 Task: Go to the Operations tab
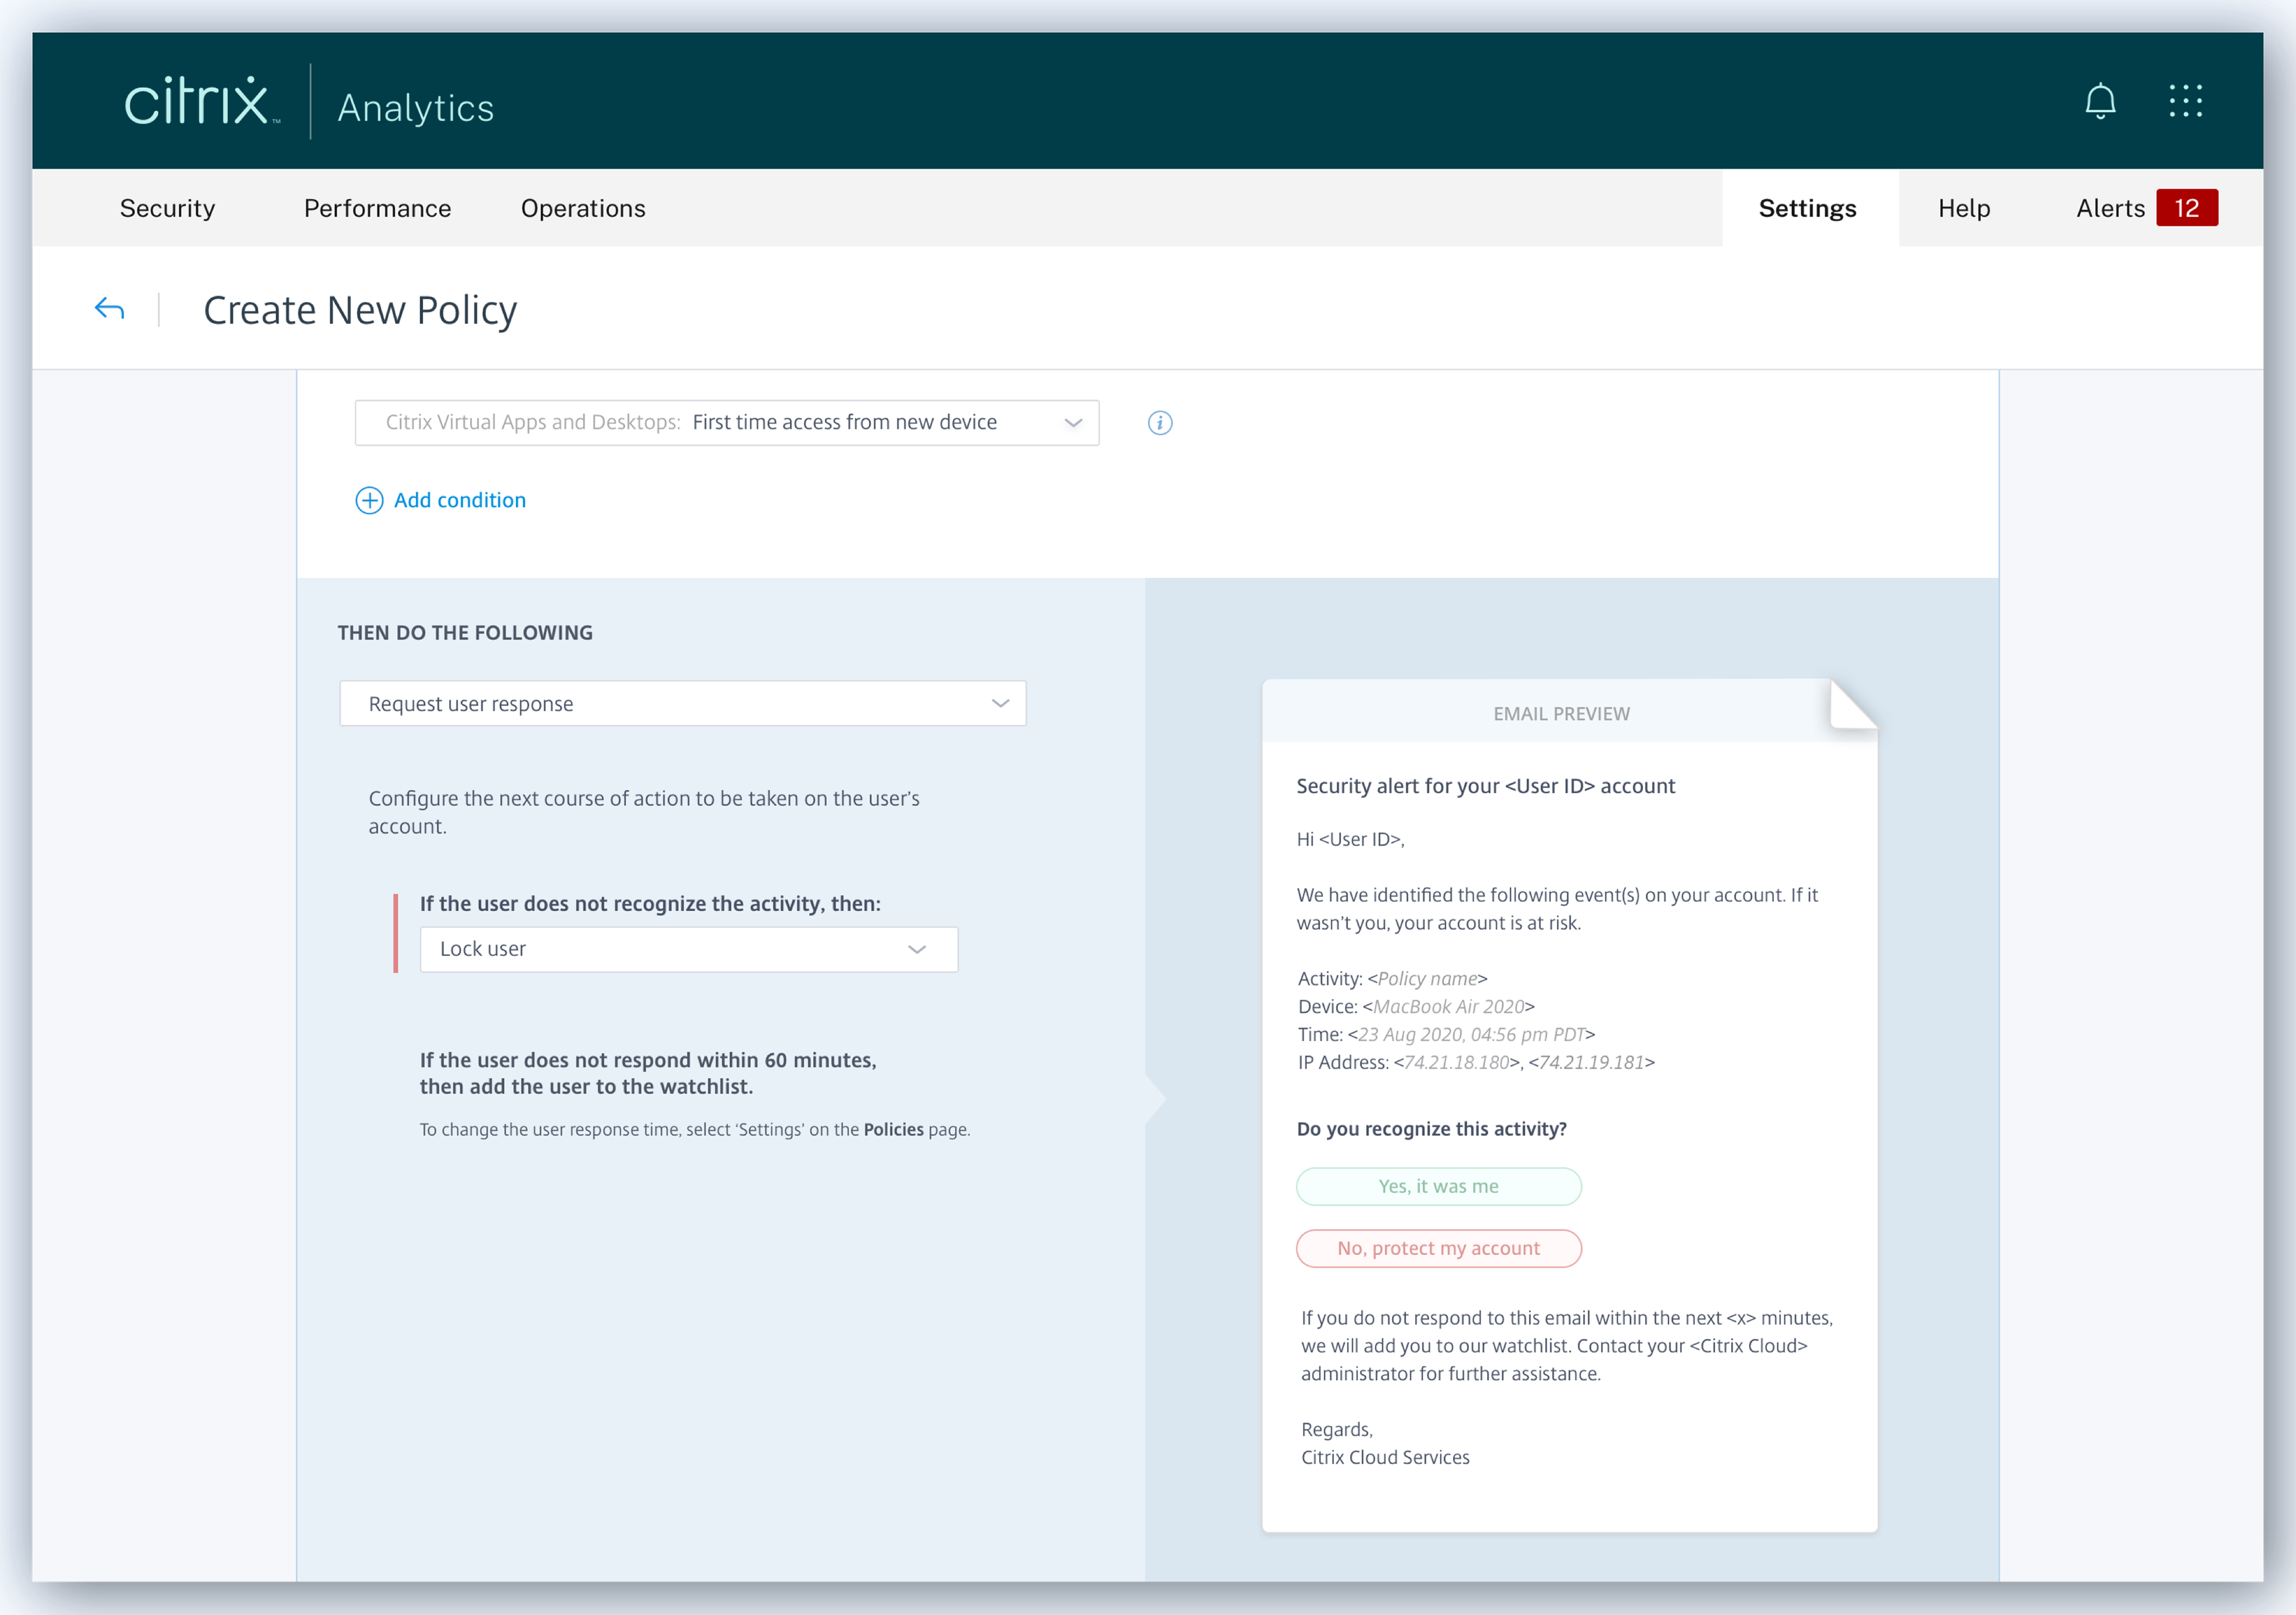583,208
